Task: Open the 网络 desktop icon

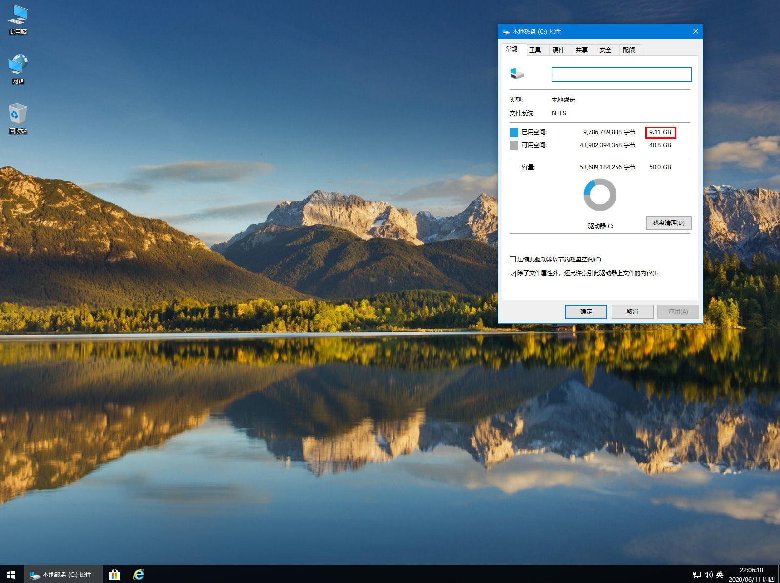Action: point(18,69)
